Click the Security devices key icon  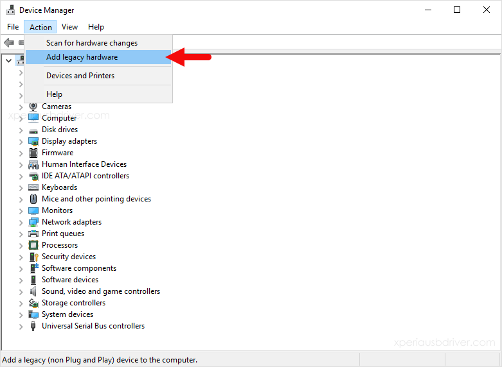tap(34, 257)
